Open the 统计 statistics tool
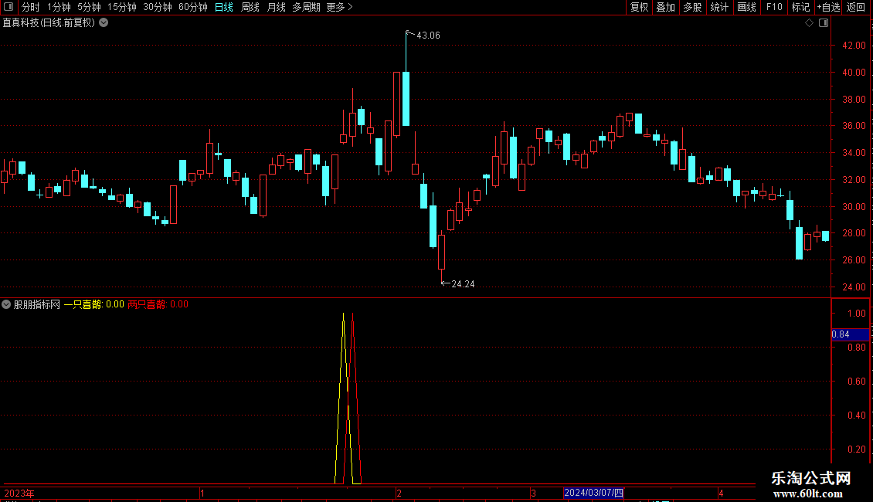The image size is (873, 502). click(718, 7)
